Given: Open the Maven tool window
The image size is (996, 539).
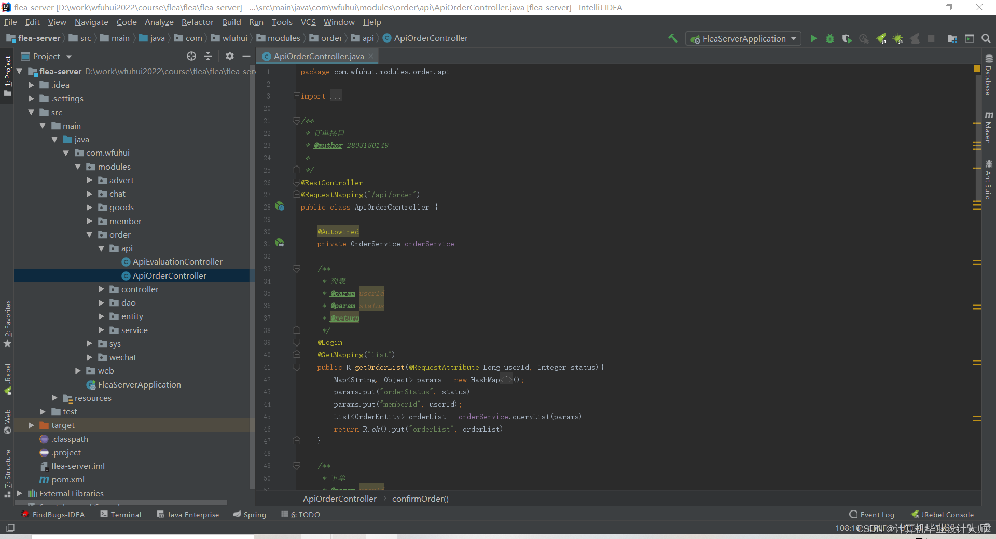Looking at the screenshot, I should pyautogui.click(x=989, y=128).
